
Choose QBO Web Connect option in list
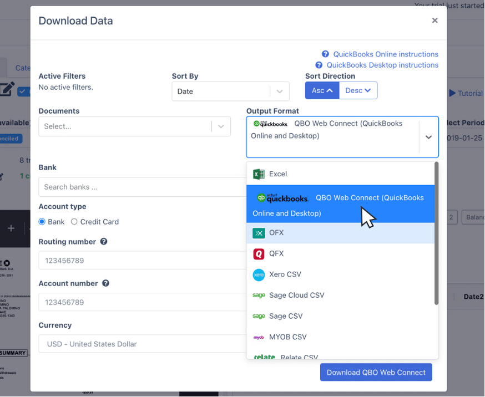(340, 204)
